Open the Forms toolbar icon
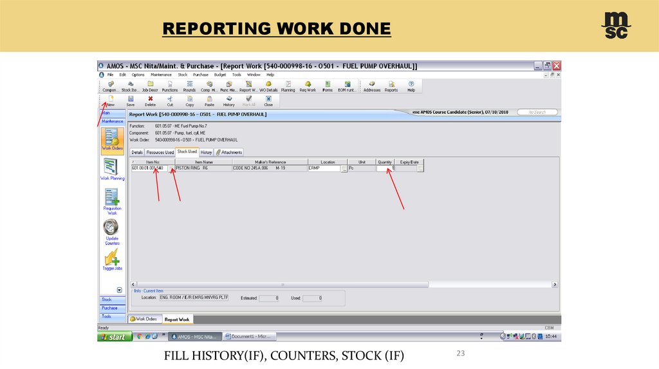Image resolution: width=659 pixels, height=369 pixels. (328, 86)
